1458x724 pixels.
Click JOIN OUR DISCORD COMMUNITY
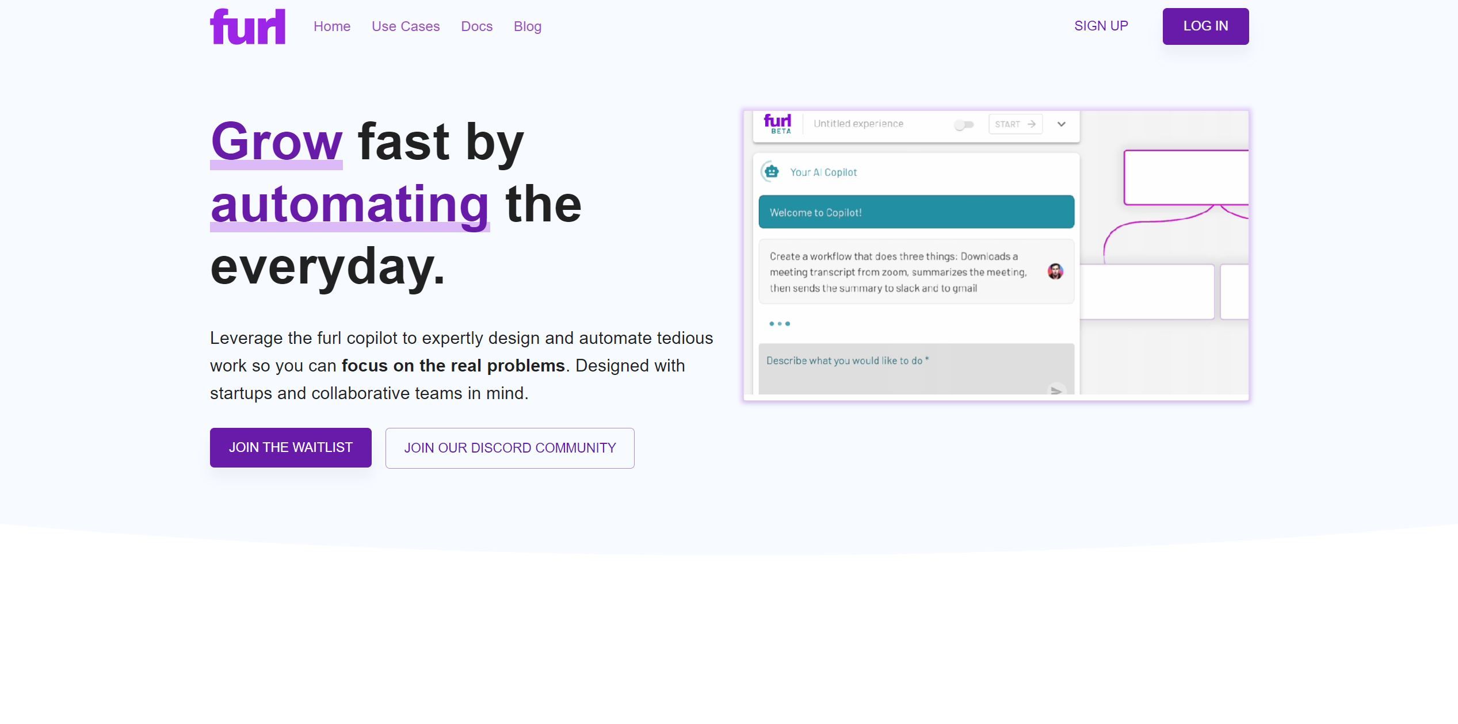click(510, 447)
